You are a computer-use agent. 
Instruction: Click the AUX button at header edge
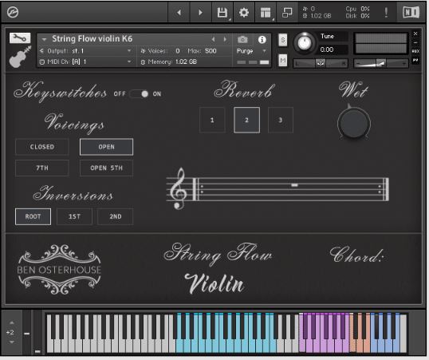point(415,51)
